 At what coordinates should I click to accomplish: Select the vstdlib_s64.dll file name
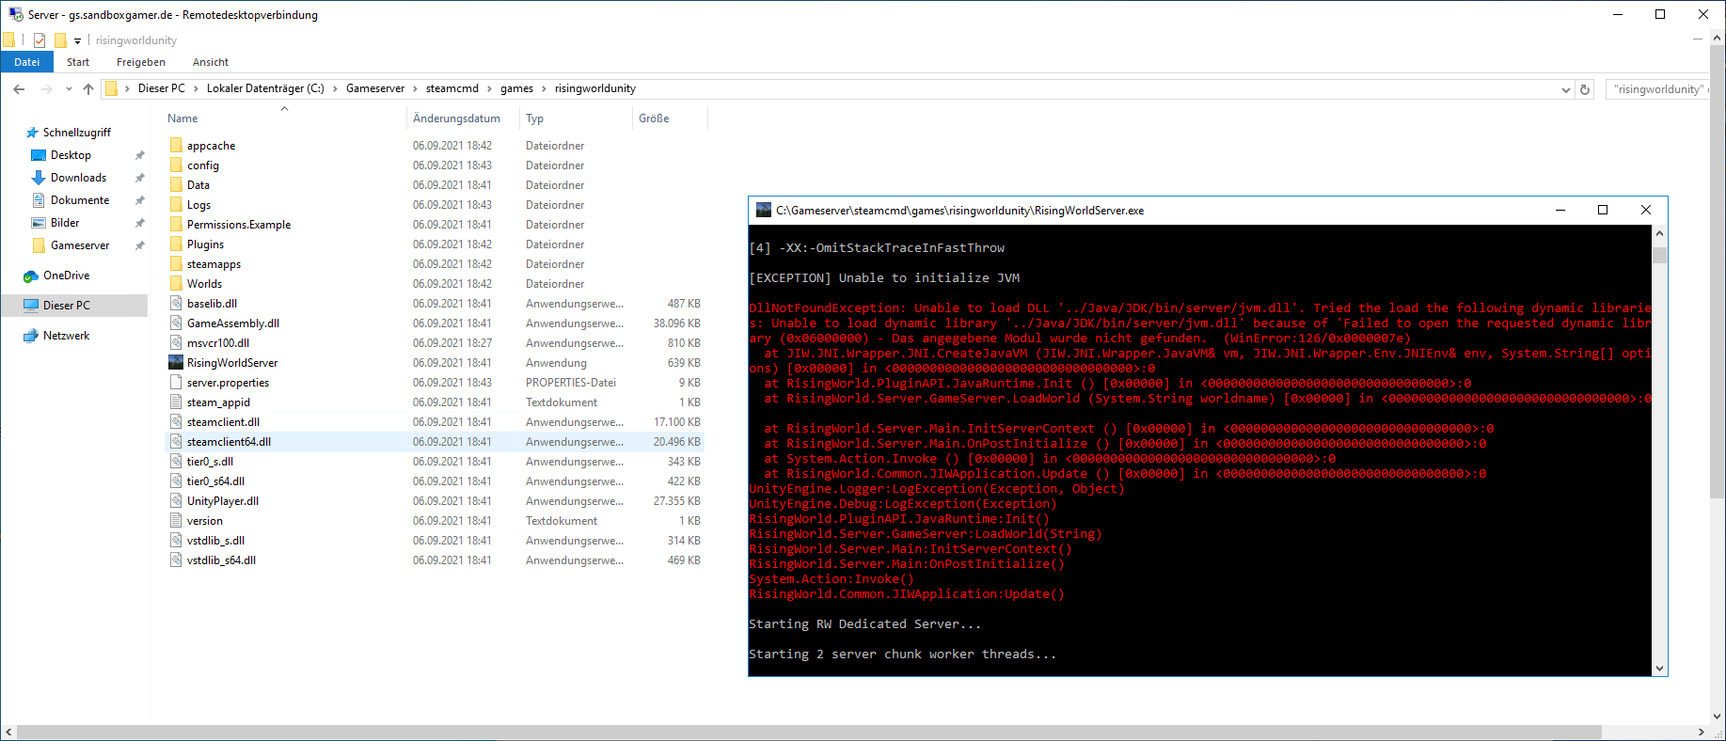(x=221, y=560)
